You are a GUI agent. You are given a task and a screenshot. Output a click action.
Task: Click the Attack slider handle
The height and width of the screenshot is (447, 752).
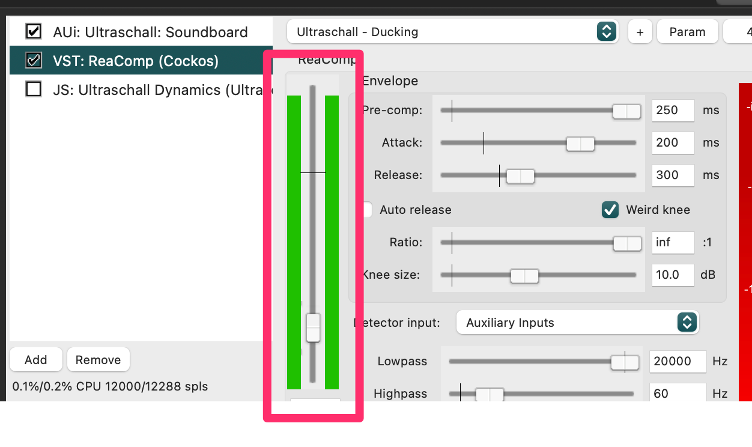580,144
